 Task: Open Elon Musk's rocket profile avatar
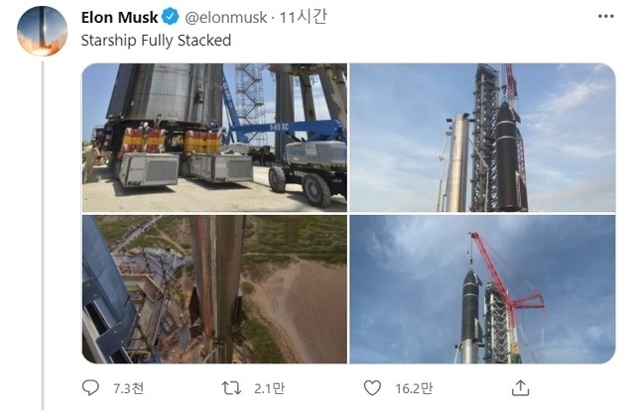(42, 31)
